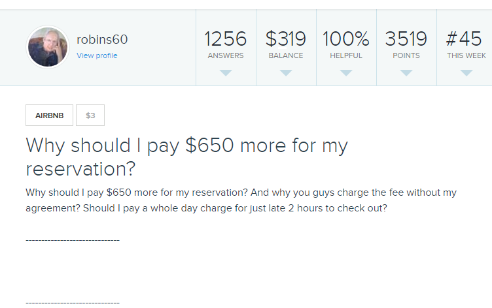
Task: Click the lower dashed separator line
Action: tap(73, 303)
